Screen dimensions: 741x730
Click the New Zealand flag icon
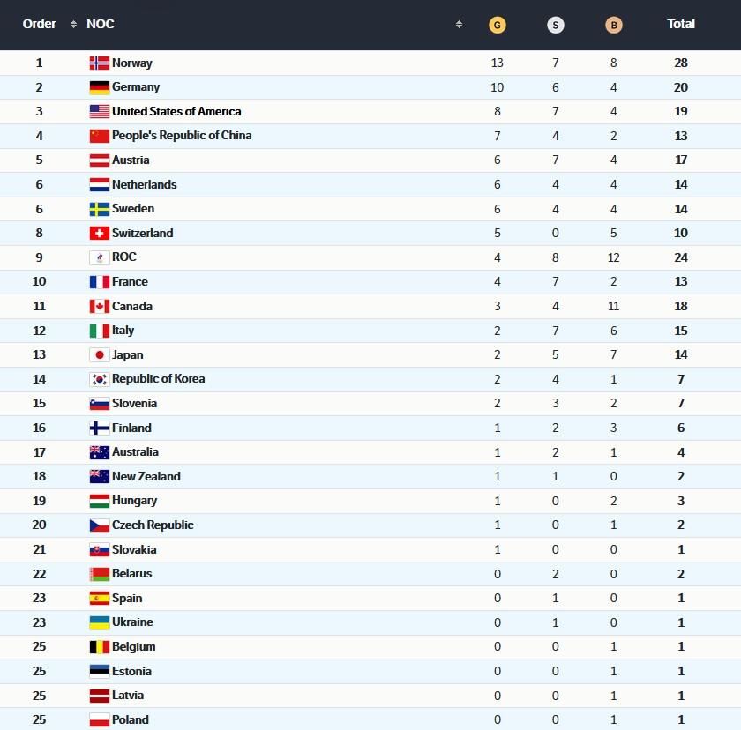point(99,477)
